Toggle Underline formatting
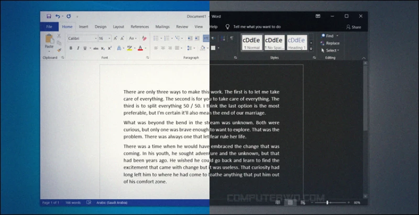The height and width of the screenshot is (215, 419). 85,48
